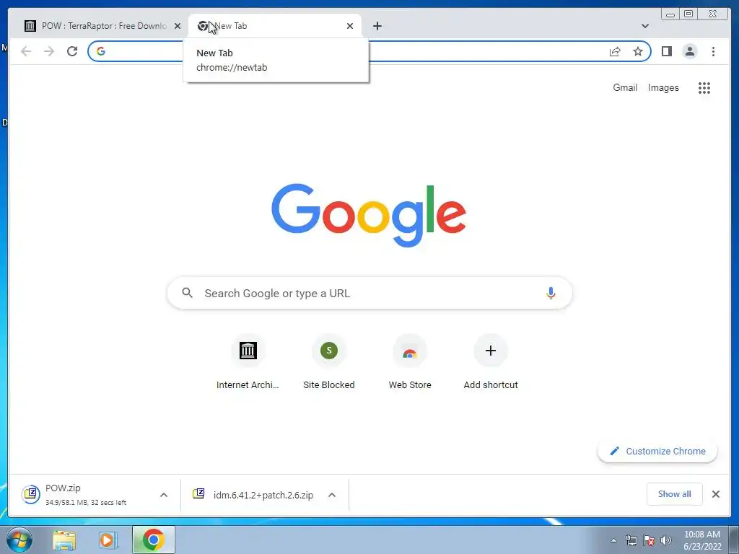Expand the tab search dropdown arrow

[x=645, y=26]
